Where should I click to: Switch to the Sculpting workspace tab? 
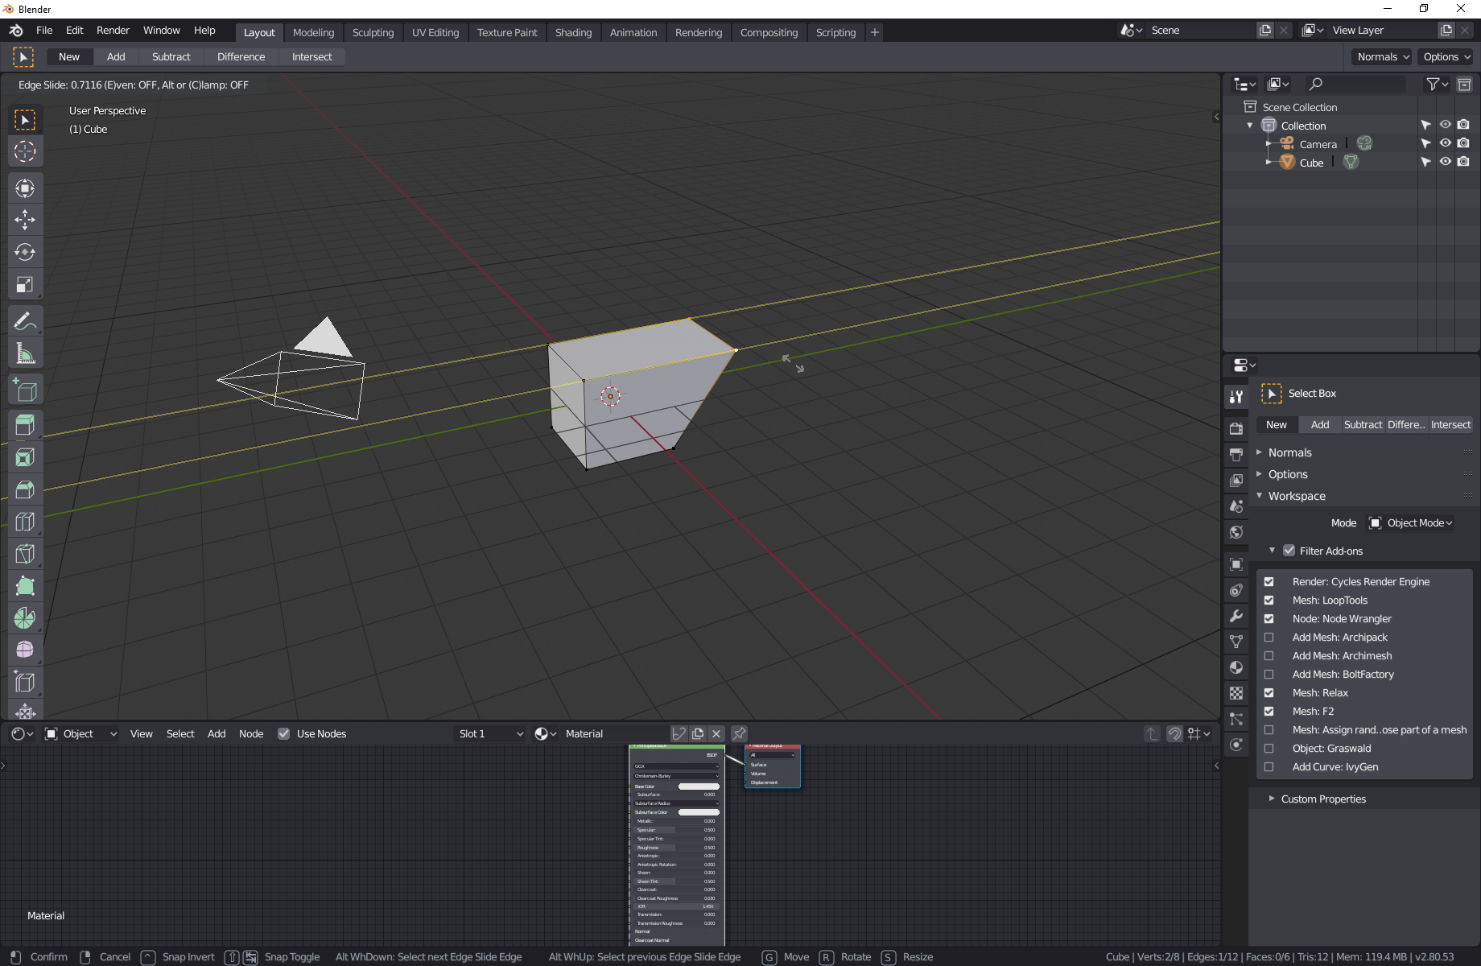[373, 32]
